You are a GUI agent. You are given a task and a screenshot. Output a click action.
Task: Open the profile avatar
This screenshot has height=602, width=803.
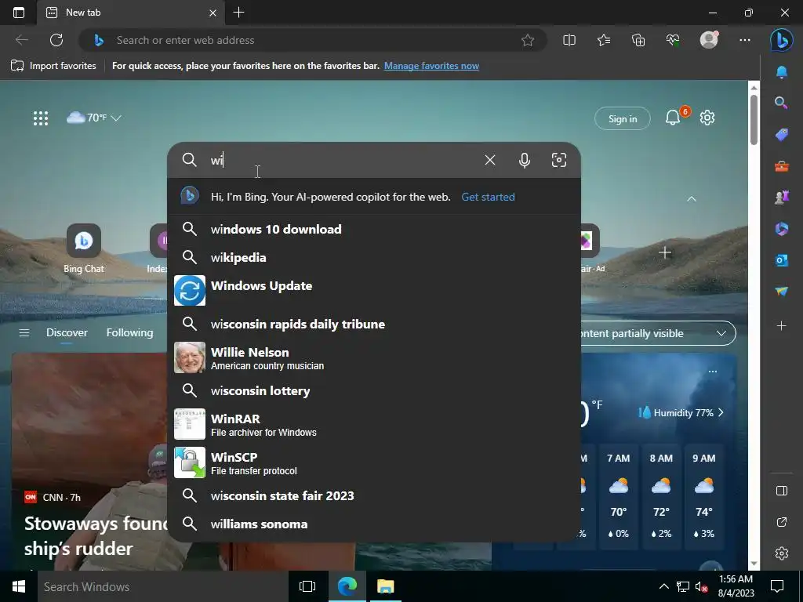(x=709, y=40)
